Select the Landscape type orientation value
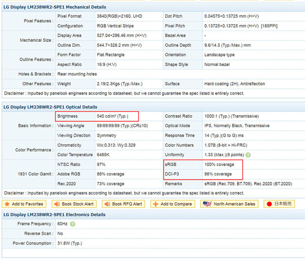Viewport: 305px width, 259px height. 219,55
